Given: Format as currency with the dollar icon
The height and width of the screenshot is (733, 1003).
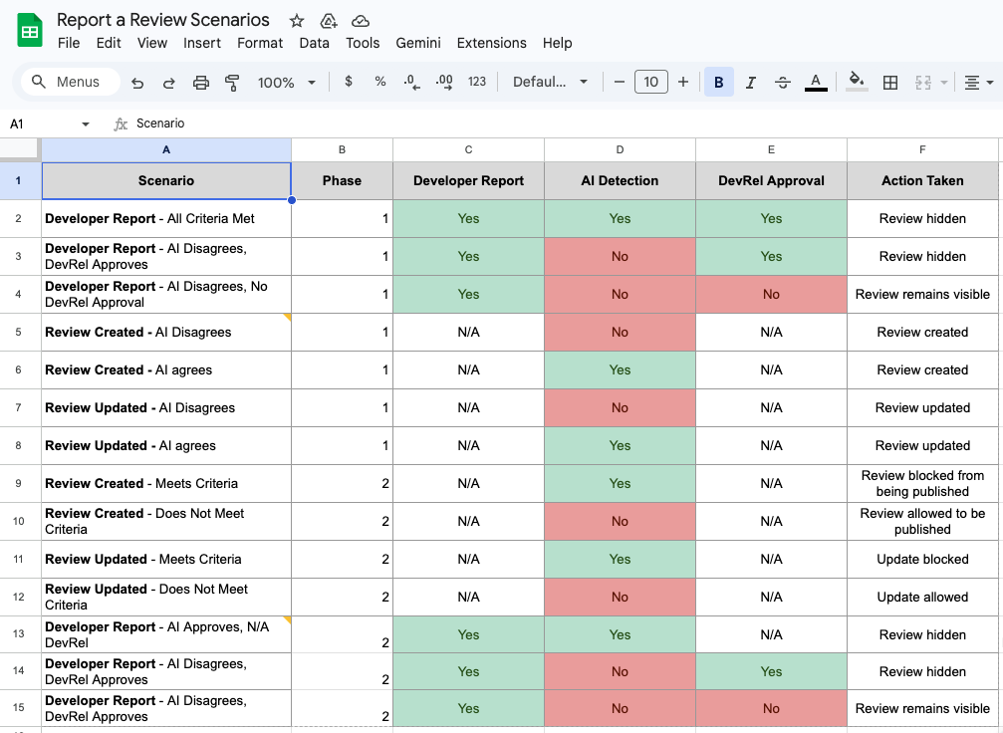Looking at the screenshot, I should [x=348, y=82].
